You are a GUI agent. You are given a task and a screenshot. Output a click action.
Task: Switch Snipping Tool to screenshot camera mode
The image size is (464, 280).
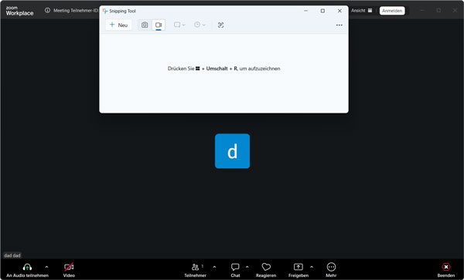pos(145,25)
